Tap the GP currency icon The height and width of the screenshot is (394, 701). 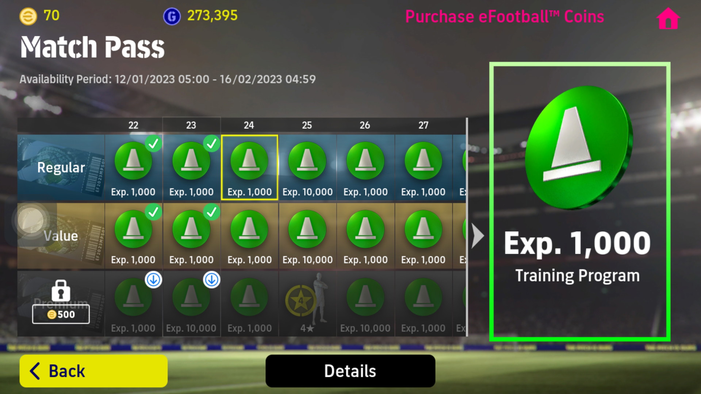(x=172, y=16)
